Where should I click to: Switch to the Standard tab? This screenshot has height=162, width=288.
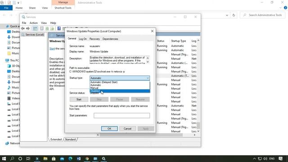[70, 139]
